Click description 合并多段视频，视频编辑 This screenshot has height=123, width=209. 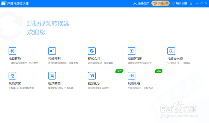[x=101, y=63]
